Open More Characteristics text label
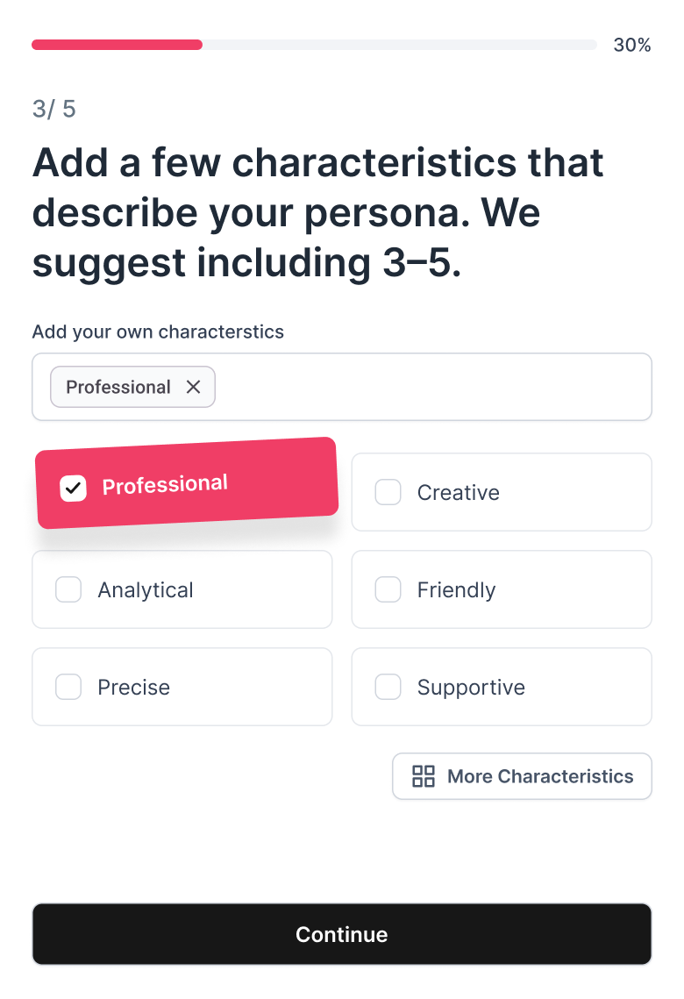The height and width of the screenshot is (999, 684). click(x=539, y=776)
